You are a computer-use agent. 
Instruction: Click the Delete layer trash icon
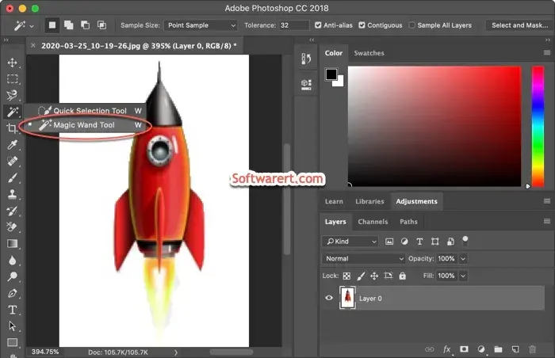tap(532, 349)
